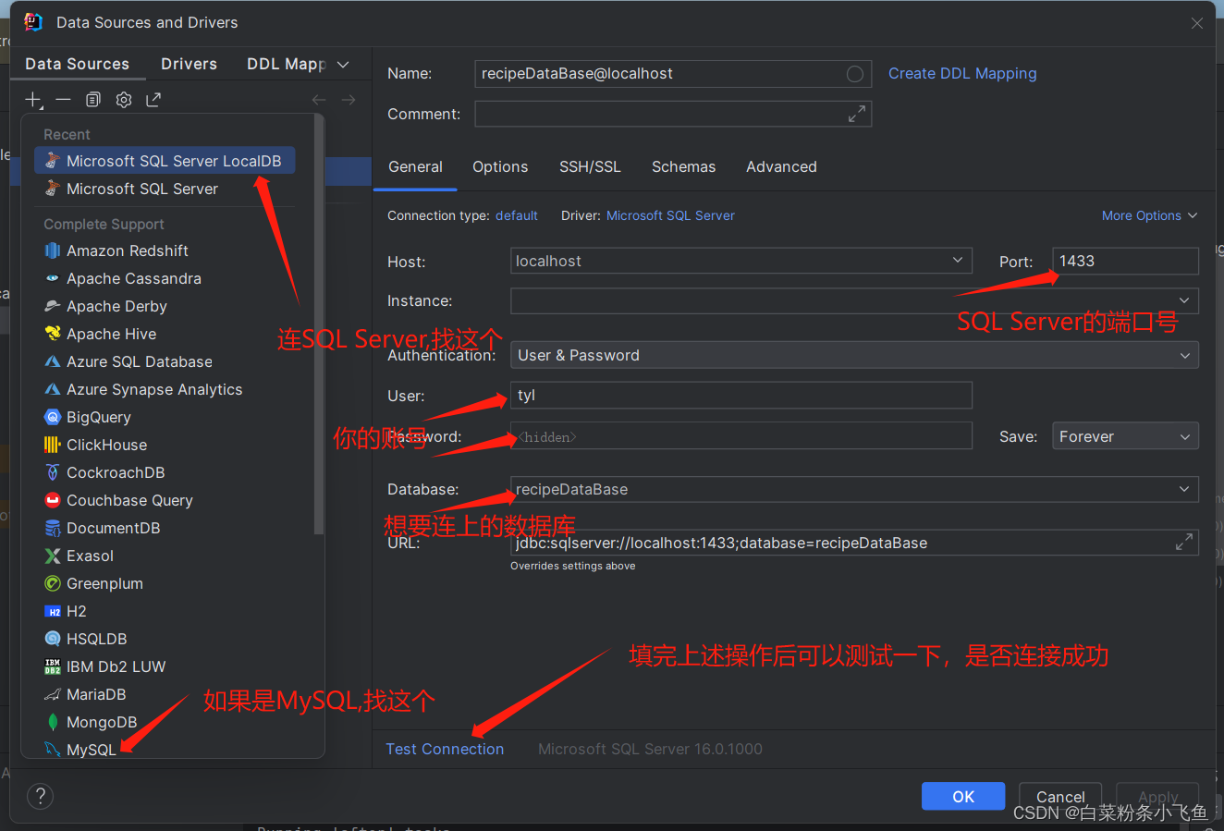Expand the Comment field with its corner icon
This screenshot has height=831, width=1224.
click(x=856, y=114)
